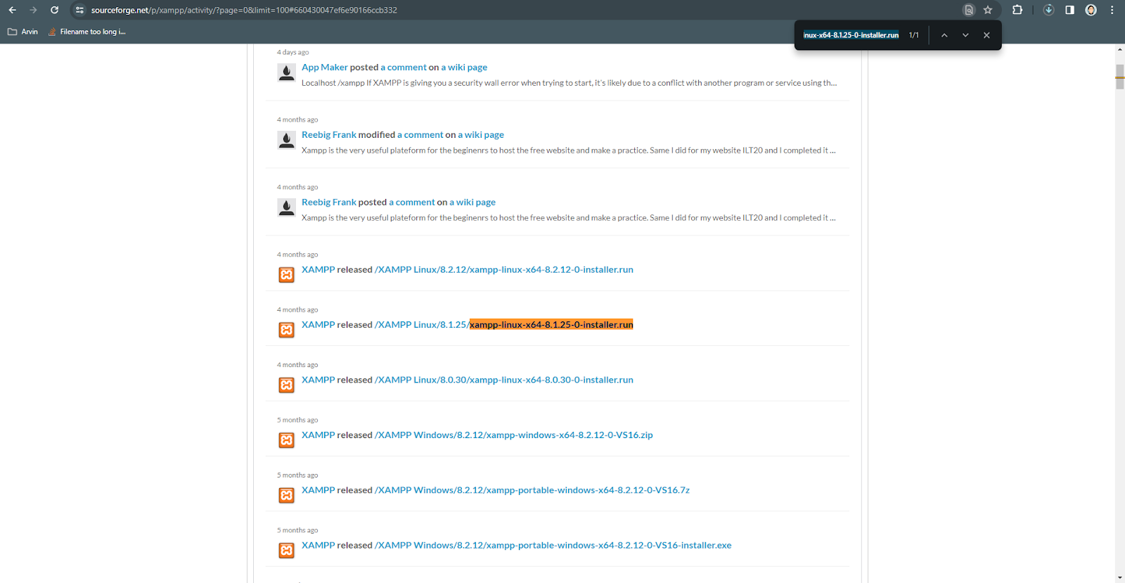Open XAMPP project link in Linux 8.0.30 row
The image size is (1125, 583).
tap(319, 380)
